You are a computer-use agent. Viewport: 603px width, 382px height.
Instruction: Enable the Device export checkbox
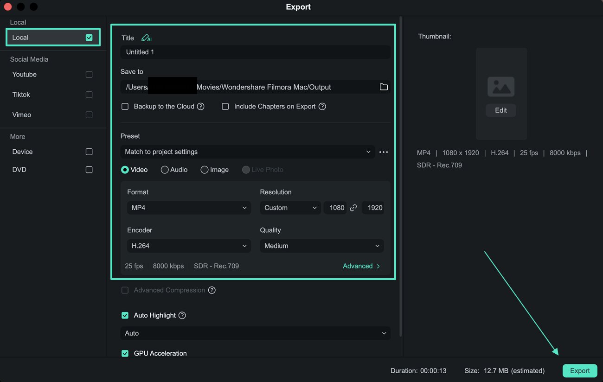89,152
